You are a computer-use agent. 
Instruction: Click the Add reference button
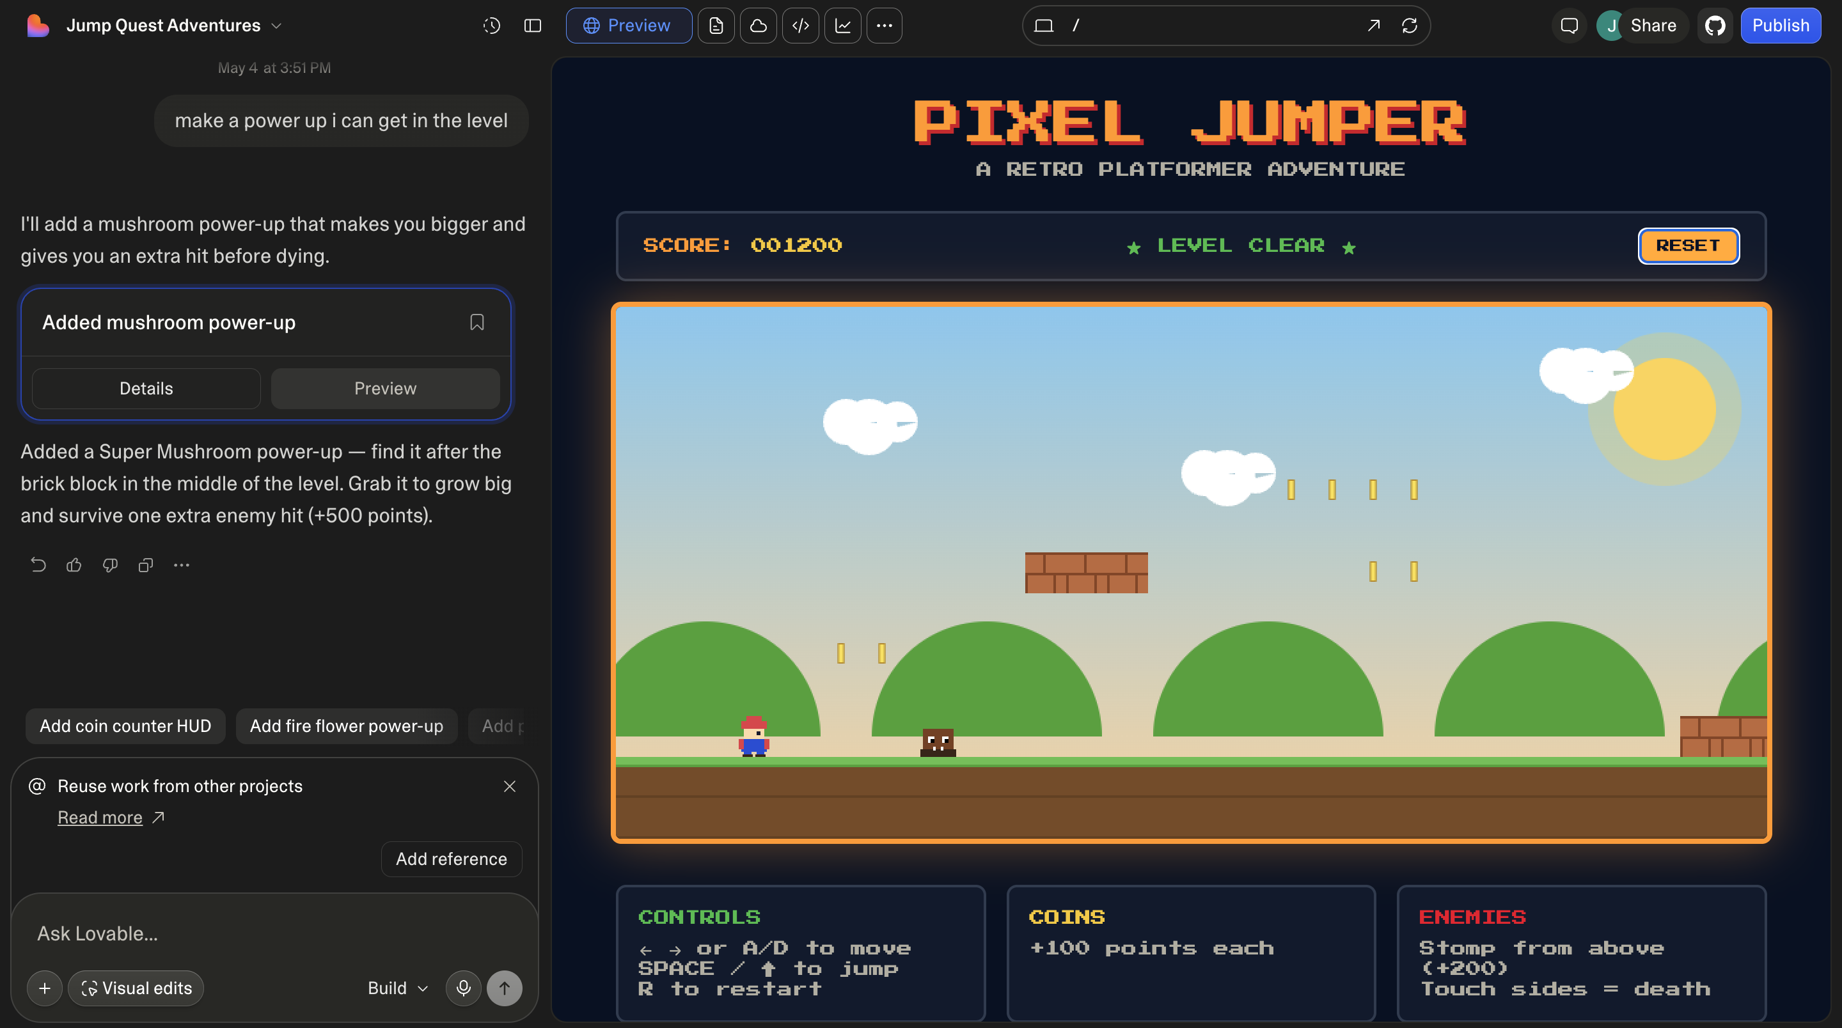click(451, 859)
